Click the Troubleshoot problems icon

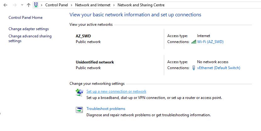(79, 110)
